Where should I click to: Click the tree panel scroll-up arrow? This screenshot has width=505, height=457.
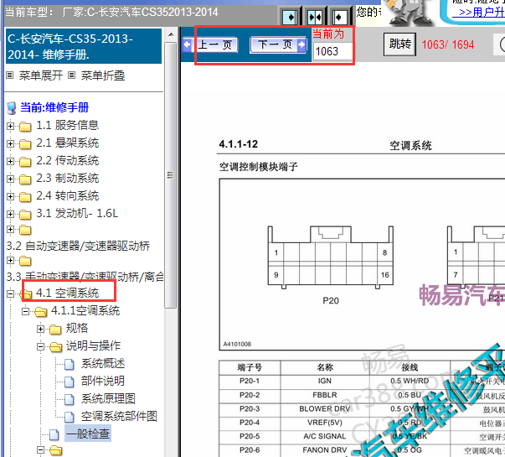[171, 34]
